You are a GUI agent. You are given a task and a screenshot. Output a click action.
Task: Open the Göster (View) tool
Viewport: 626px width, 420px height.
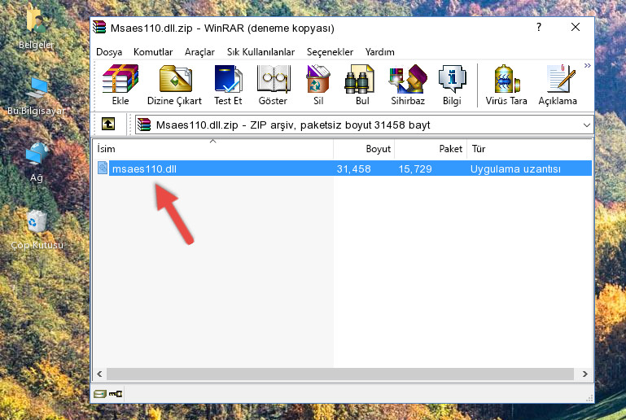[x=273, y=85]
